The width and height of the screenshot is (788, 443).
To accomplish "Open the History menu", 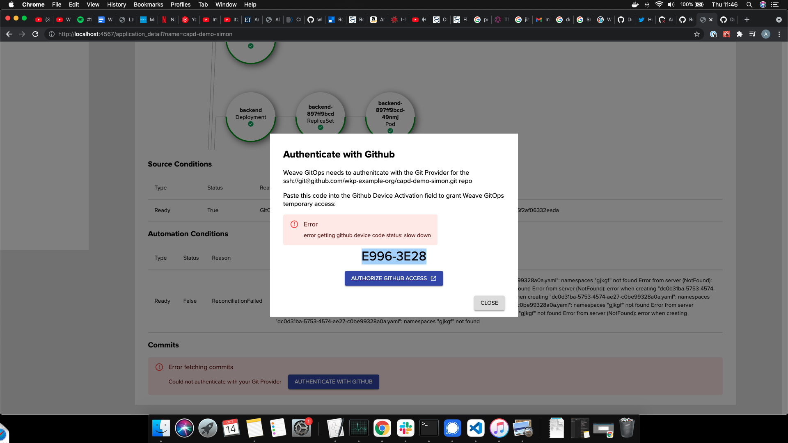I will coord(117,5).
